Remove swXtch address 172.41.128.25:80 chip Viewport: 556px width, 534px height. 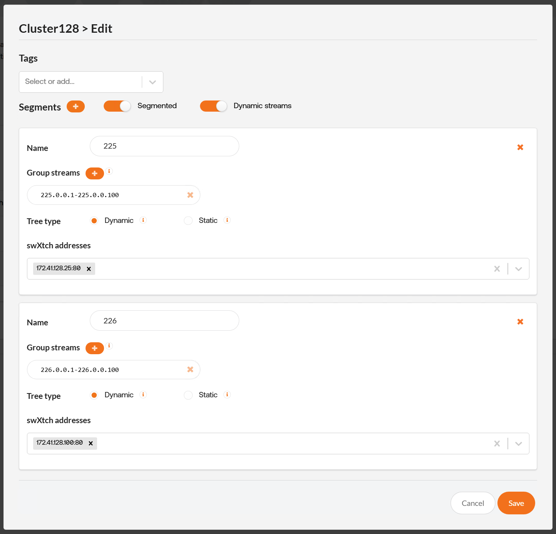coord(89,269)
